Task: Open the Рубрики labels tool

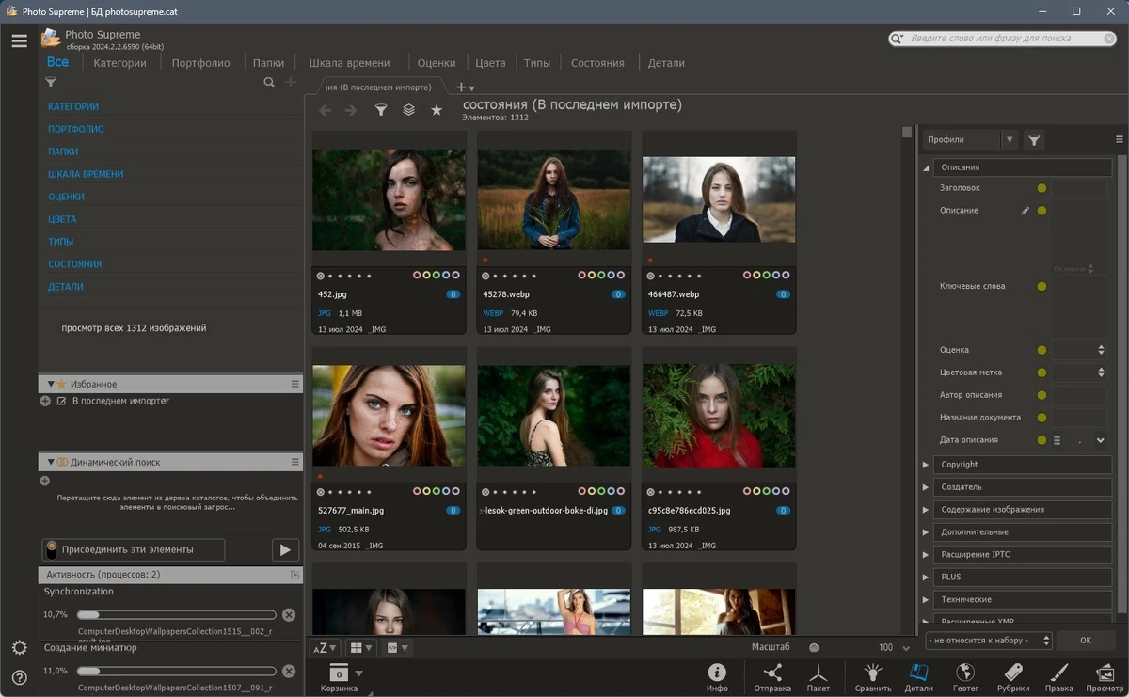Action: (x=1012, y=677)
